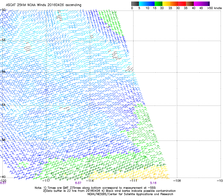Click the -52 latitude axis label
This screenshot has width=223, height=196.
point(3,40)
